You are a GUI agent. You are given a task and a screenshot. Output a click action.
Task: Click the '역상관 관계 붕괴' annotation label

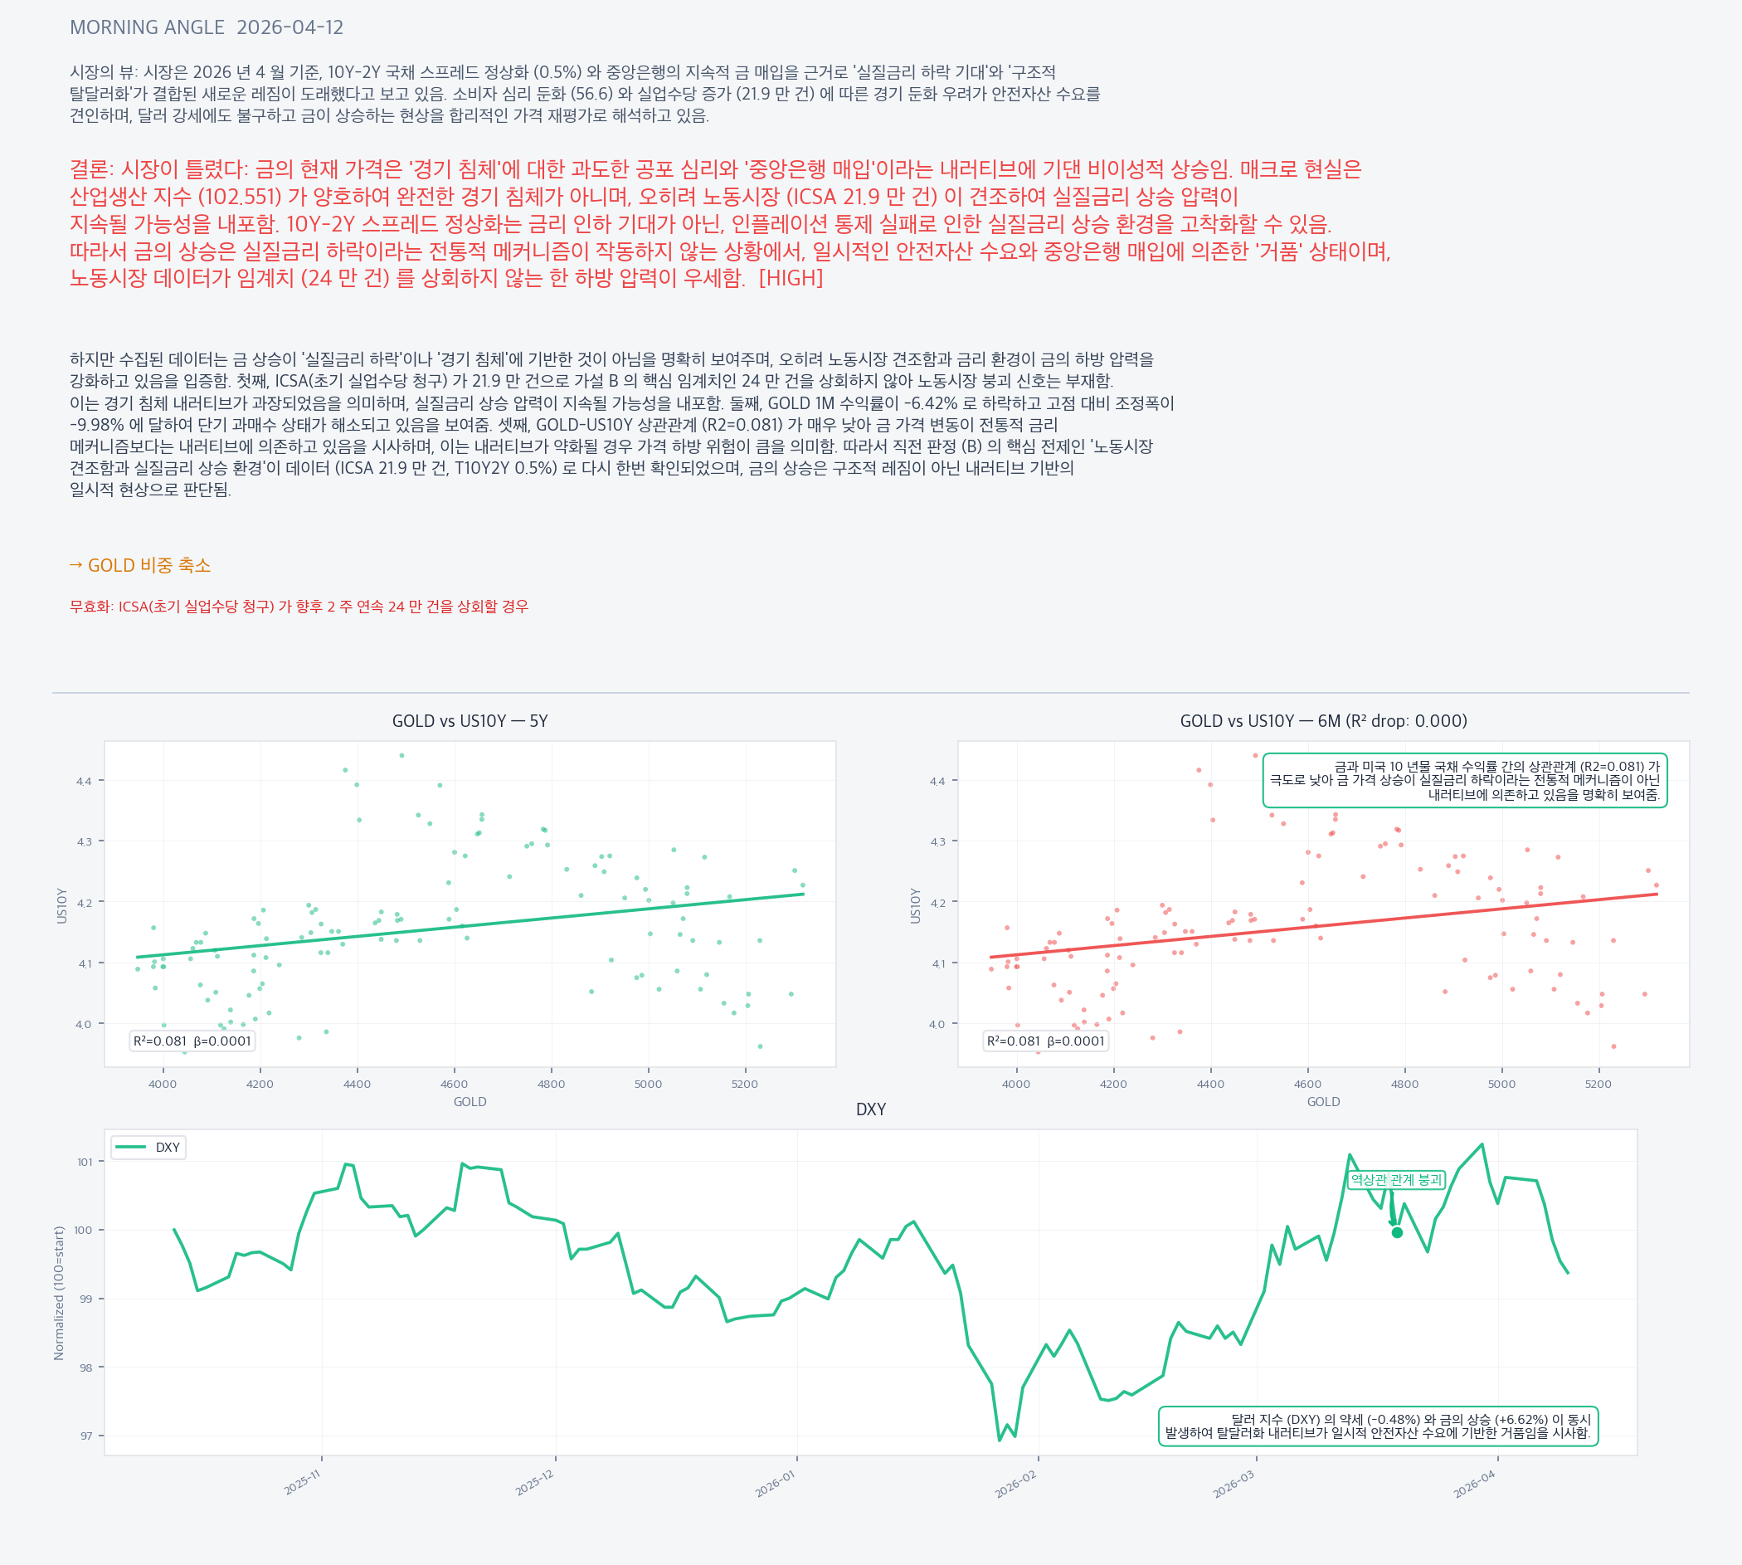pos(1395,1180)
